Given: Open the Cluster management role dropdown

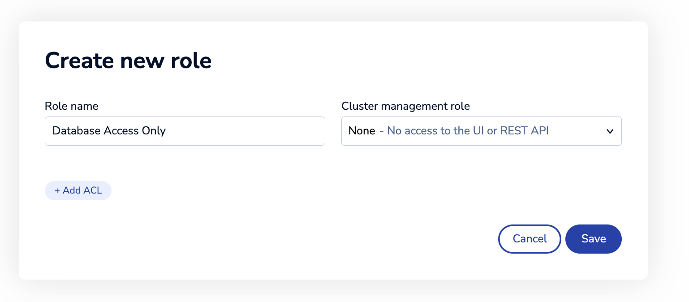Looking at the screenshot, I should [481, 131].
